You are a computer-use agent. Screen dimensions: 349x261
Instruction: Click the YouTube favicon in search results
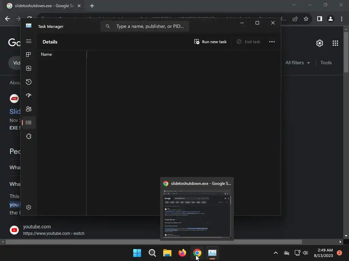(x=14, y=230)
